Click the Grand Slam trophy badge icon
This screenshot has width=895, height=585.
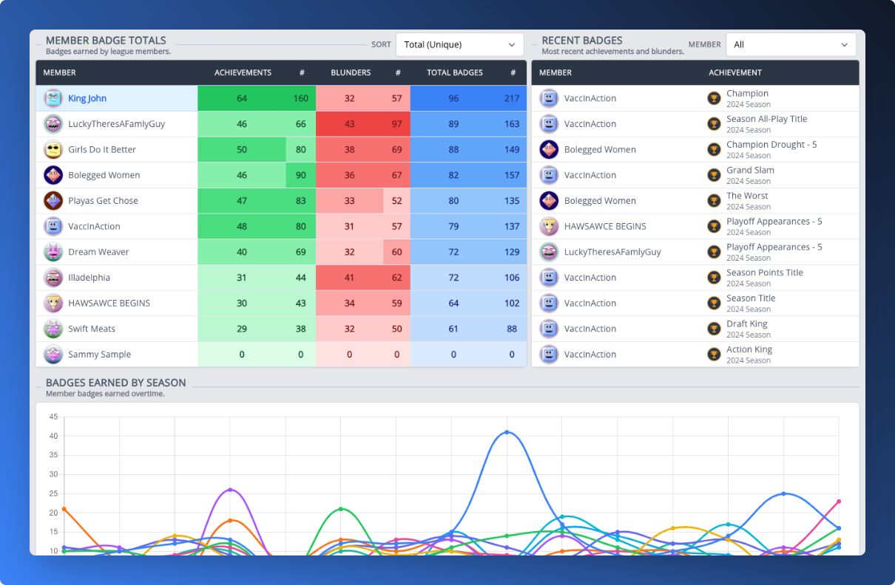pos(714,175)
